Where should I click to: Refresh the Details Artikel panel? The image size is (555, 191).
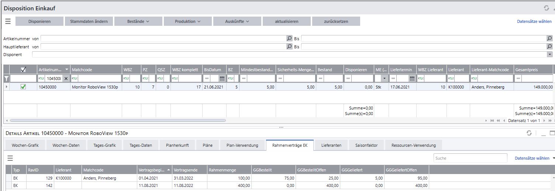pyautogui.click(x=529, y=133)
